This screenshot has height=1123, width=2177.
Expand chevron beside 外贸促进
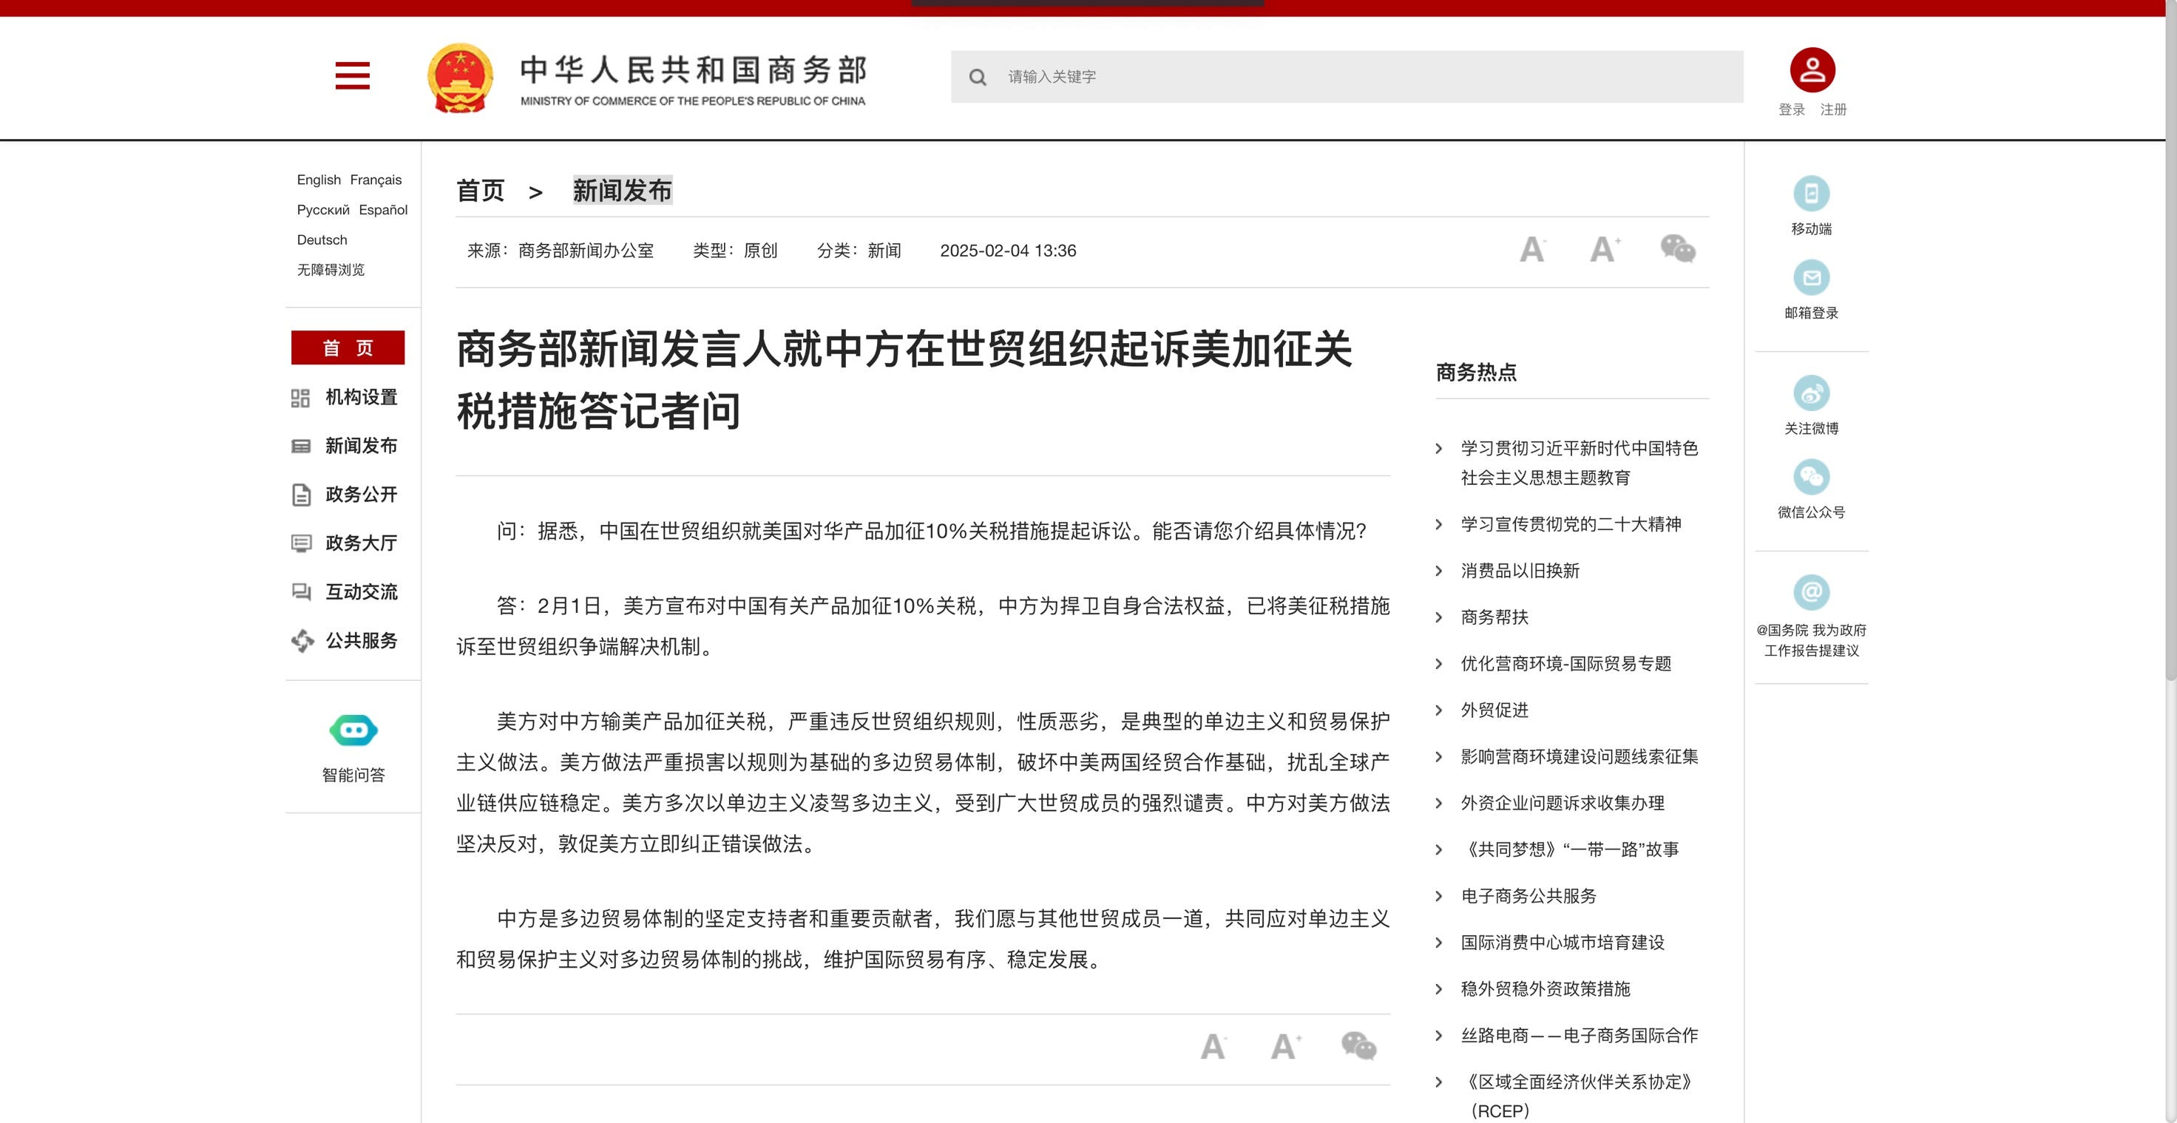tap(1439, 710)
